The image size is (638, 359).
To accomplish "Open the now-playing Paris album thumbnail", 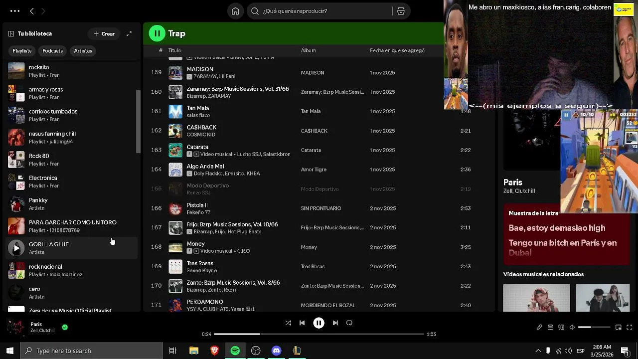I will 15,328.
